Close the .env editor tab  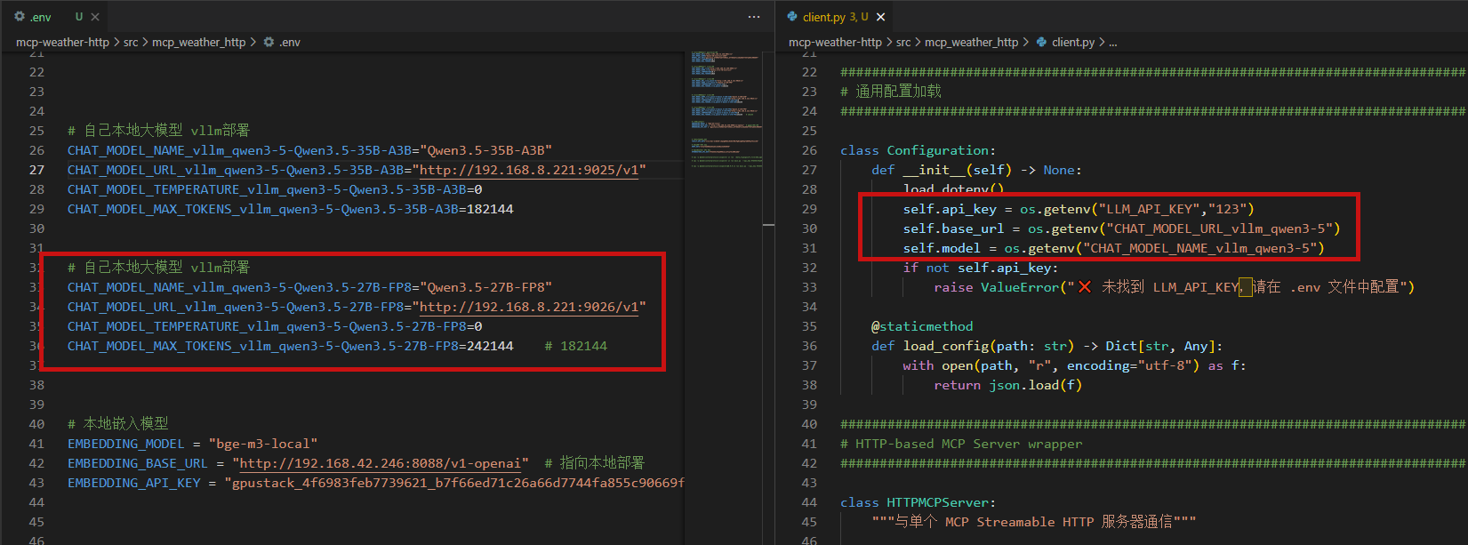point(95,17)
